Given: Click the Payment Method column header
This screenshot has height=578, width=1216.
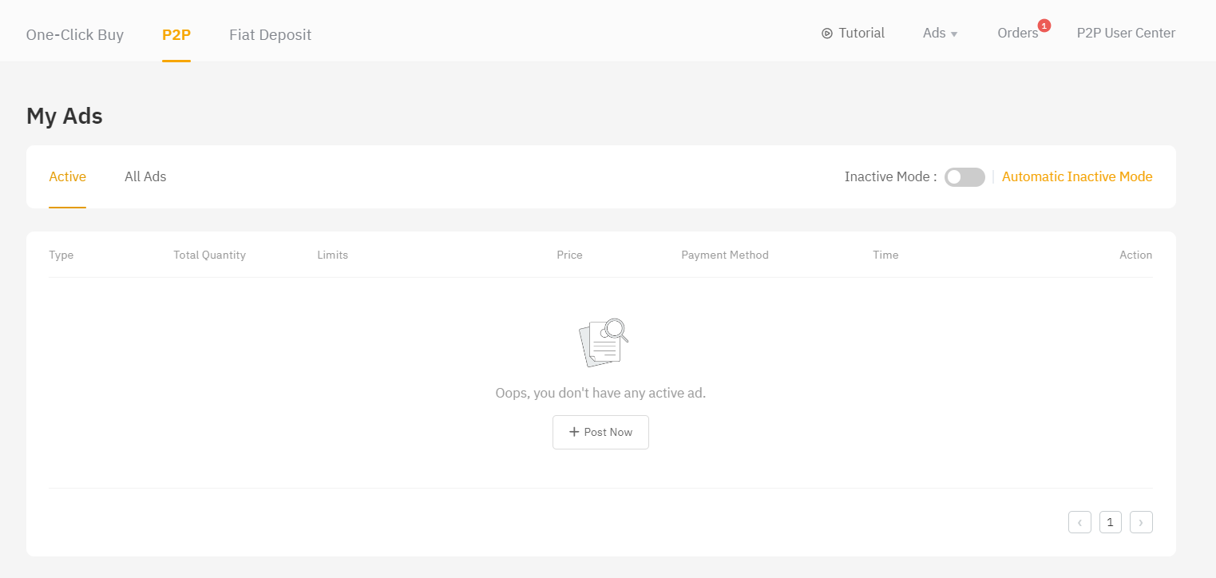Looking at the screenshot, I should pyautogui.click(x=724, y=255).
